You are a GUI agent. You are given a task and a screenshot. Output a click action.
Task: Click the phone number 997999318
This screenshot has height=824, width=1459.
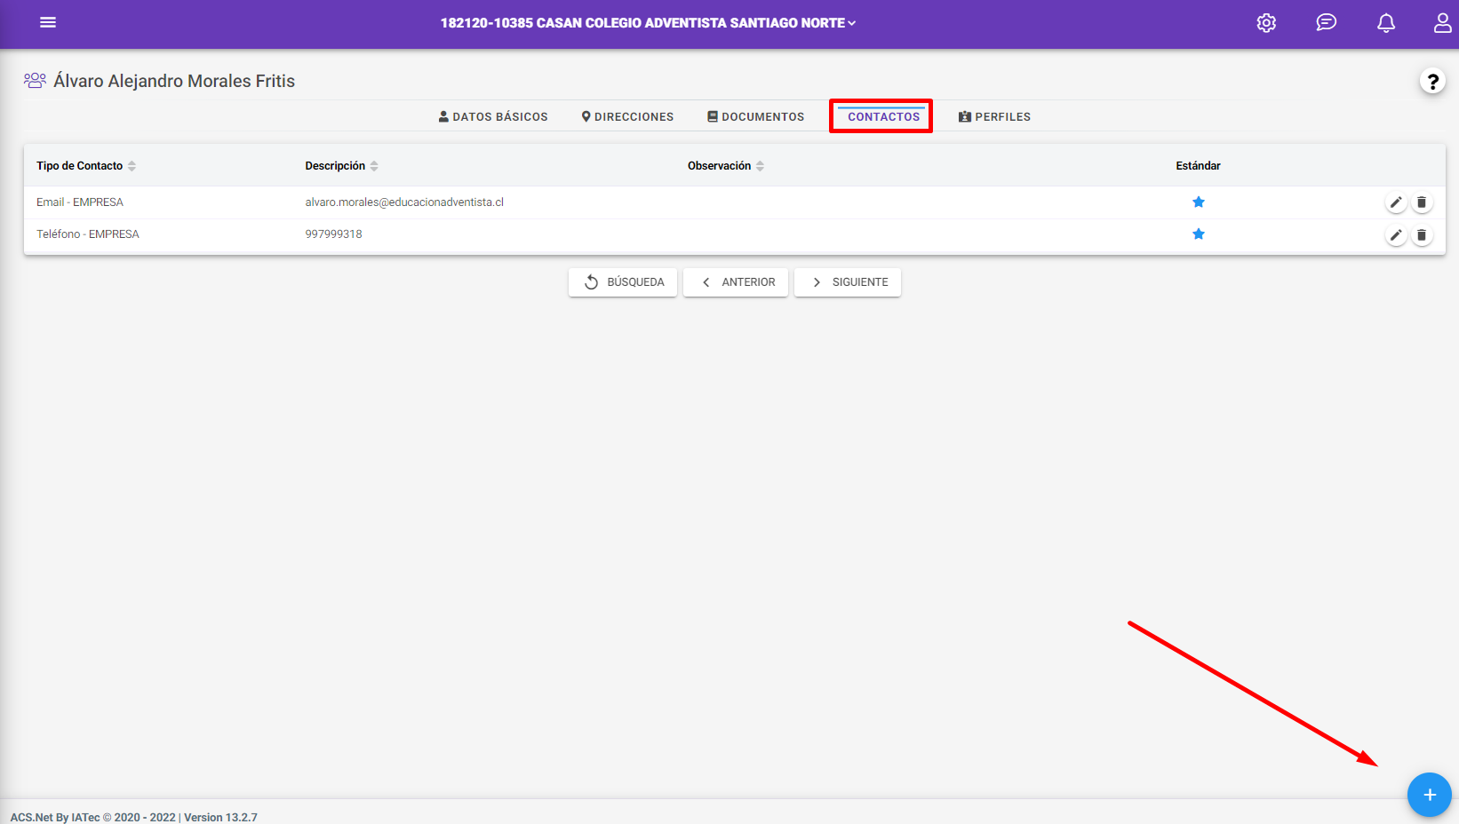pyautogui.click(x=334, y=234)
